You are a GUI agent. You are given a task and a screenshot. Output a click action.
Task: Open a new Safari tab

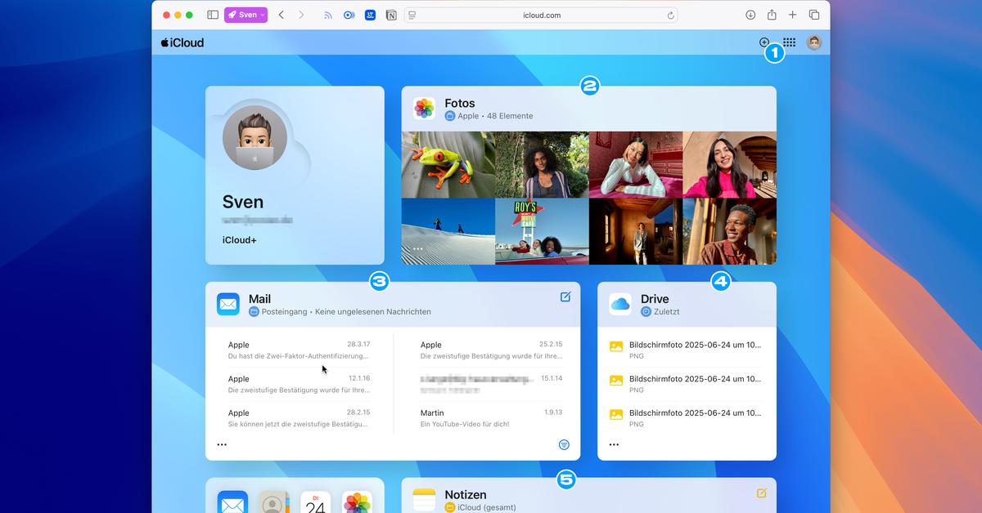(792, 15)
